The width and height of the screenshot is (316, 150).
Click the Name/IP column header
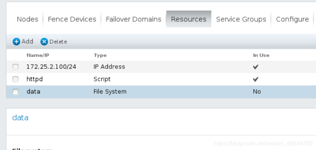[x=38, y=55]
